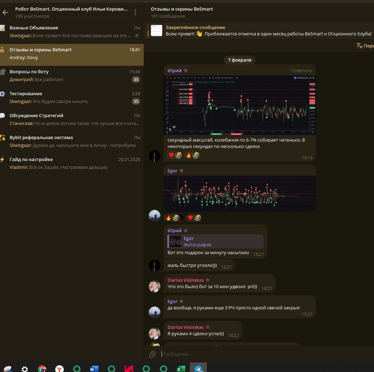Screen dimensions: 374x372
Task: Click sender name Egor above the chart photo
Action: coord(172,171)
